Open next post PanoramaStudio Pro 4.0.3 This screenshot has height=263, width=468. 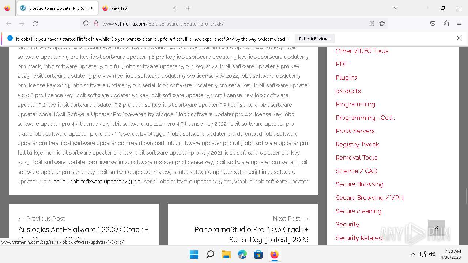coord(252,235)
